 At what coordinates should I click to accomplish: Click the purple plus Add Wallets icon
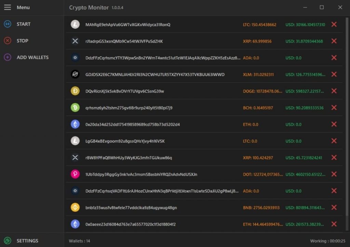click(x=8, y=57)
